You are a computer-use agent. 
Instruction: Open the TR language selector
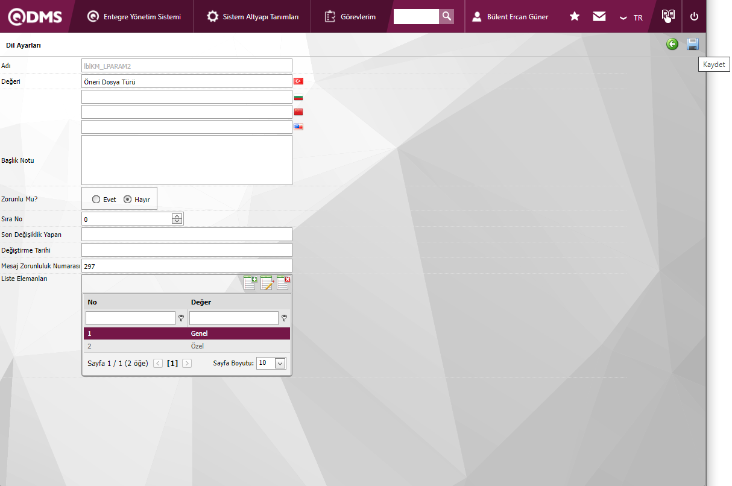coord(631,17)
